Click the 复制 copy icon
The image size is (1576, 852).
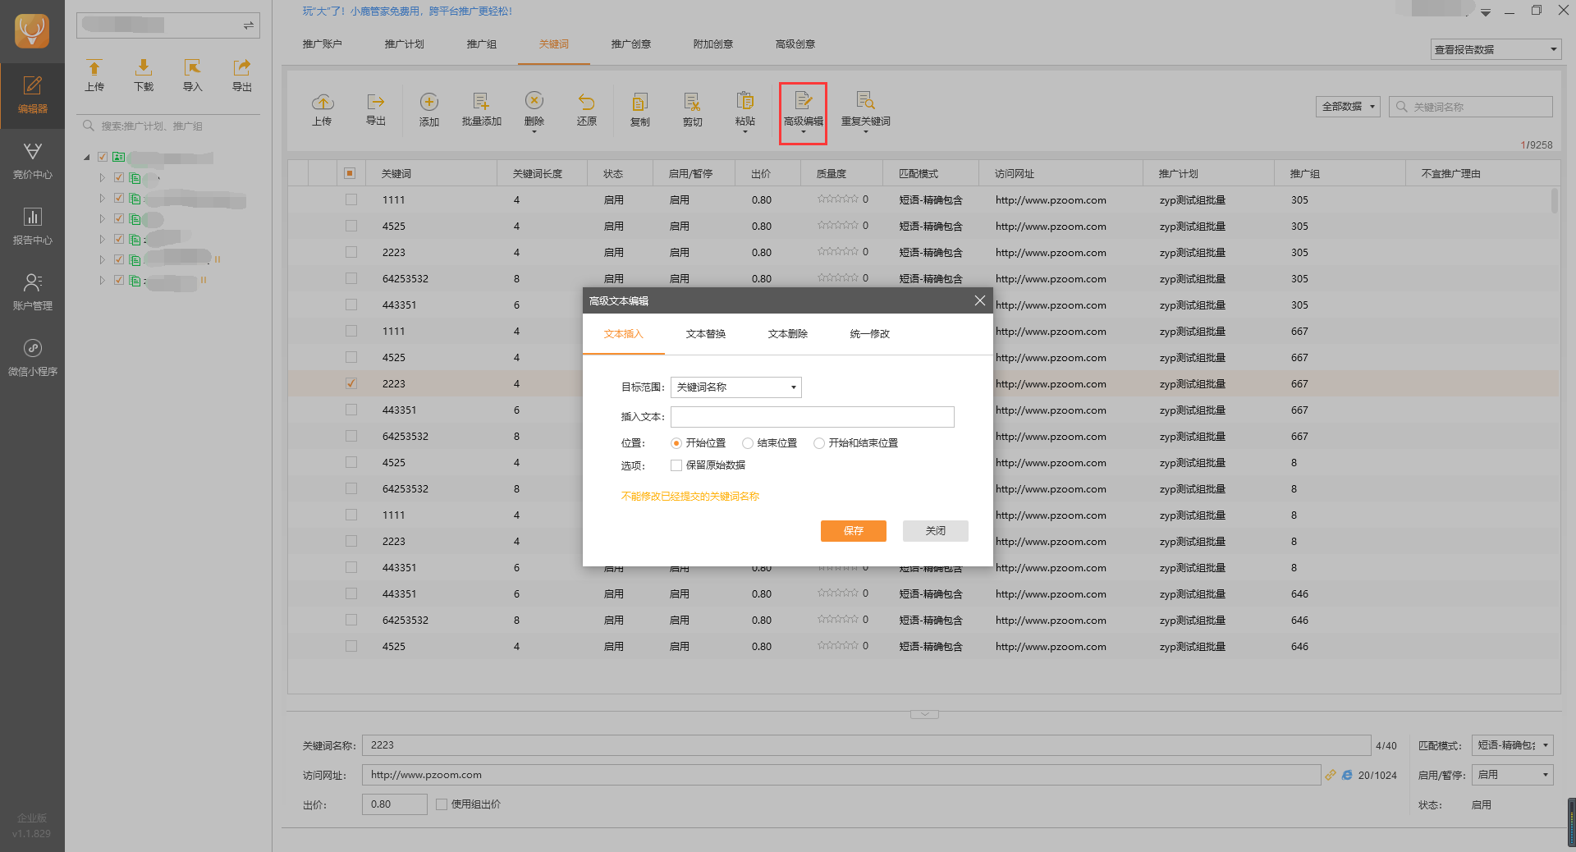pos(639,102)
